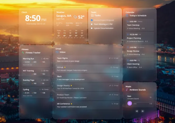
Task: Uncheck the Review Project Proposal task
Action: click(x=92, y=20)
